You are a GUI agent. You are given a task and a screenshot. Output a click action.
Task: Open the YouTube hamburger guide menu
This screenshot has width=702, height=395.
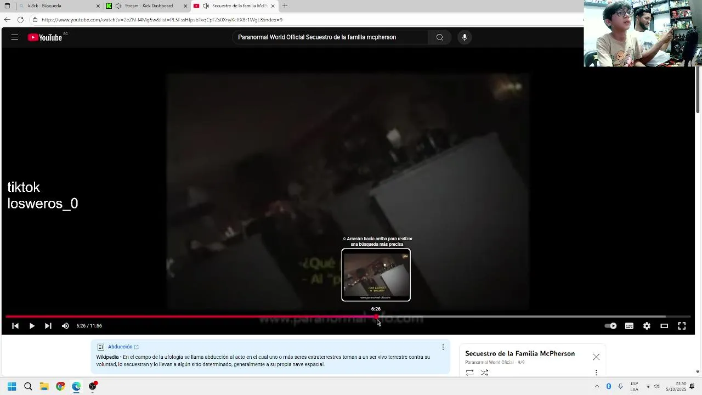click(15, 37)
